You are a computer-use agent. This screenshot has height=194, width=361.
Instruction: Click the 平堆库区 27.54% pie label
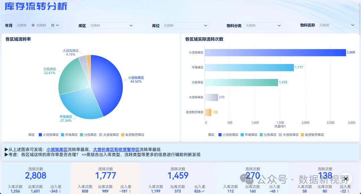(x=66, y=118)
